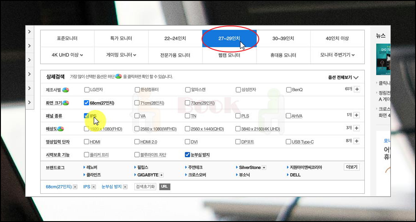Check 73cm(29인치) screen size
Image resolution: width=416 pixels, height=222 pixels.
coord(187,103)
